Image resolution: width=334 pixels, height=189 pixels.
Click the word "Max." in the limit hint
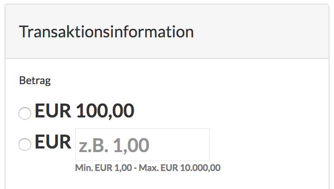(x=148, y=168)
